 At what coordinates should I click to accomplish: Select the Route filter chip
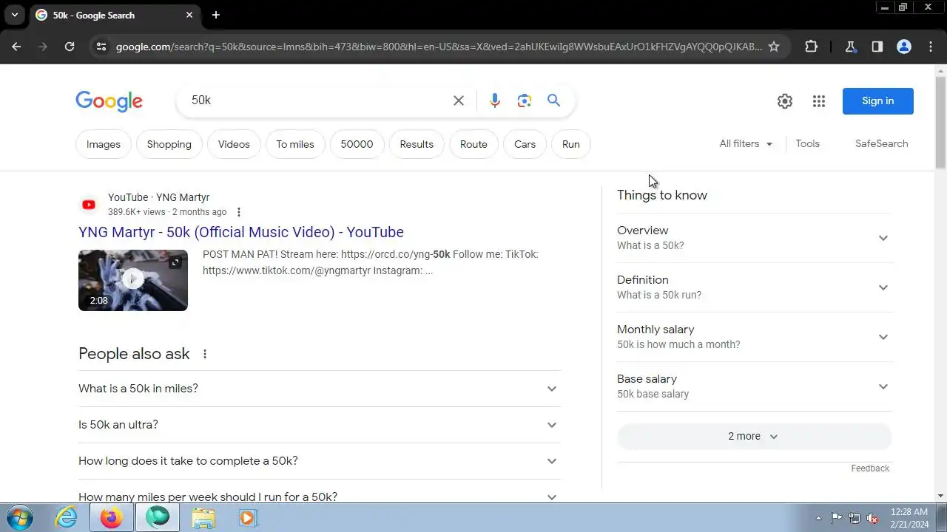tap(473, 144)
